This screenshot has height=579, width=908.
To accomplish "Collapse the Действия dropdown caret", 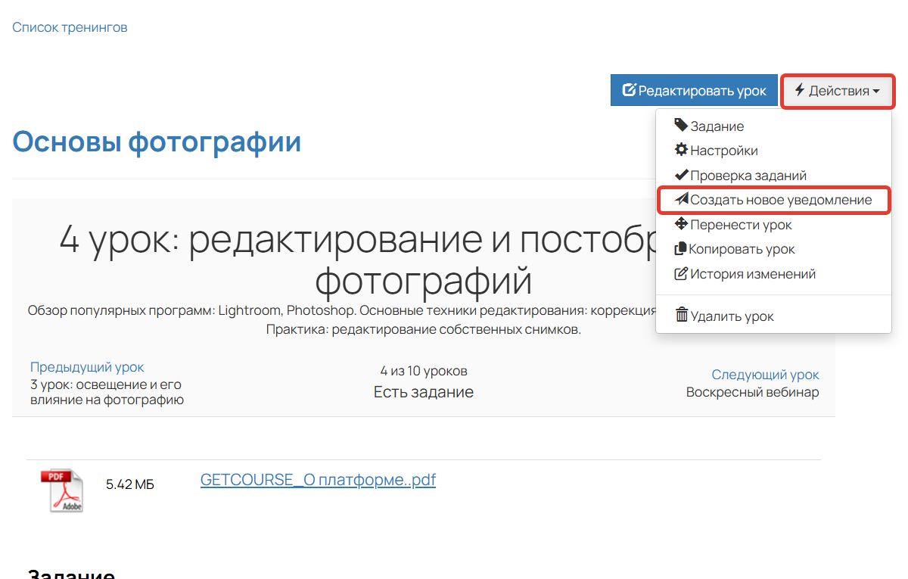I will tap(876, 92).
